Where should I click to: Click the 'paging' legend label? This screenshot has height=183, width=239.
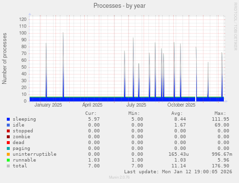(x=21, y=148)
